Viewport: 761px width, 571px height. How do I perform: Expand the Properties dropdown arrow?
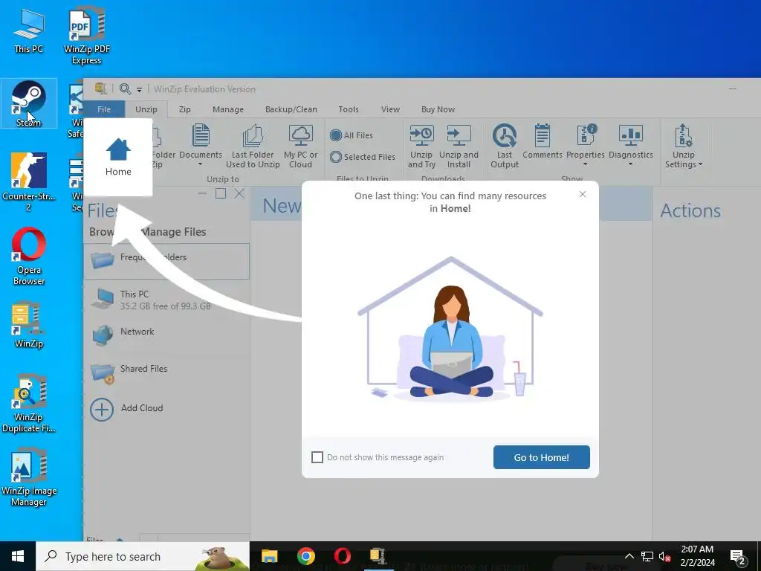pyautogui.click(x=586, y=164)
